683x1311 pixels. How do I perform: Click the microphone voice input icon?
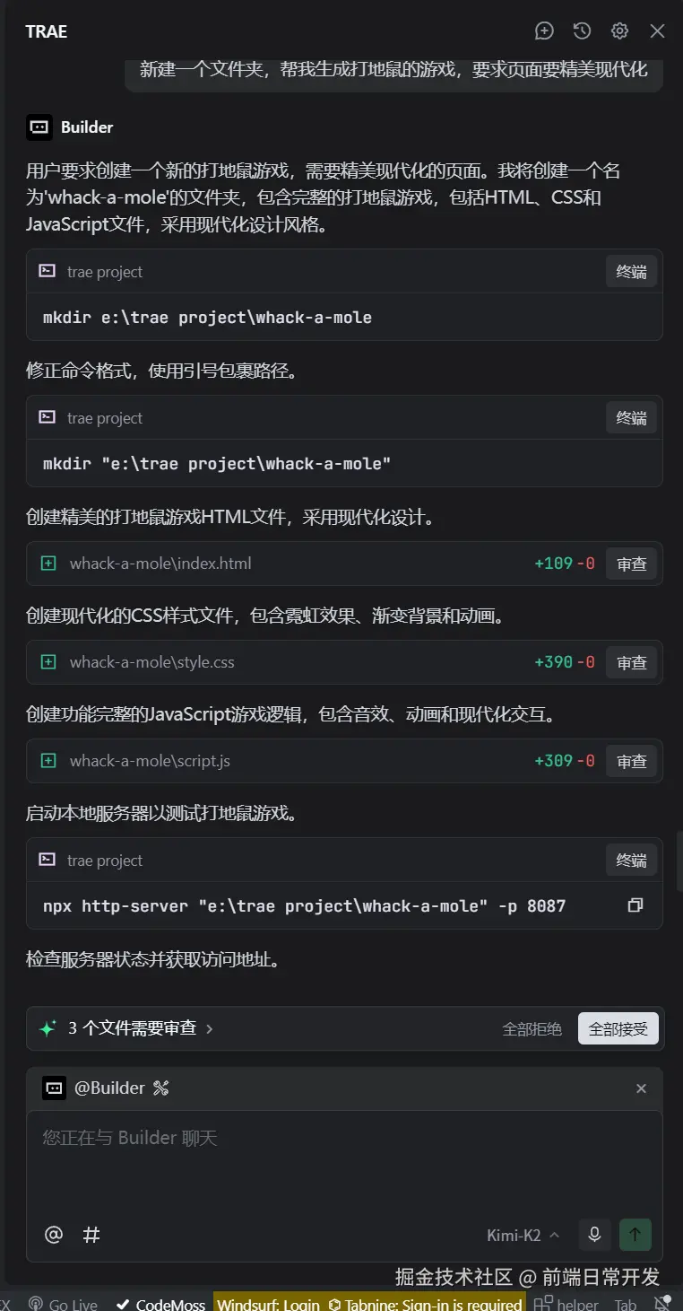pyautogui.click(x=594, y=1235)
